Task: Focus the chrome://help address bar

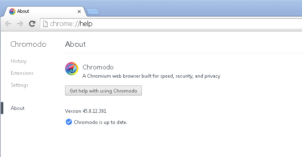Action: pos(171,24)
